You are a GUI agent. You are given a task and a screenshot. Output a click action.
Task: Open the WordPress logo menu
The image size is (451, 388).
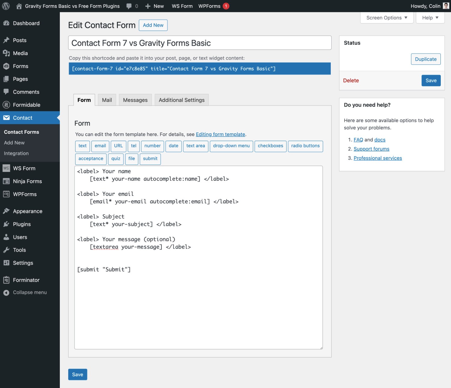click(6, 6)
